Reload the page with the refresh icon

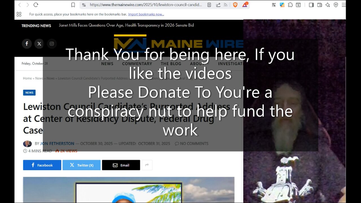36,5
